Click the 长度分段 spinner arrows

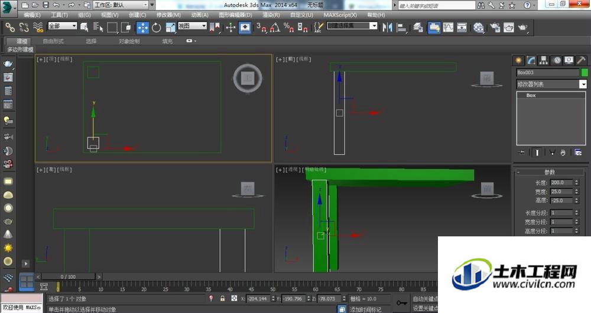point(576,213)
